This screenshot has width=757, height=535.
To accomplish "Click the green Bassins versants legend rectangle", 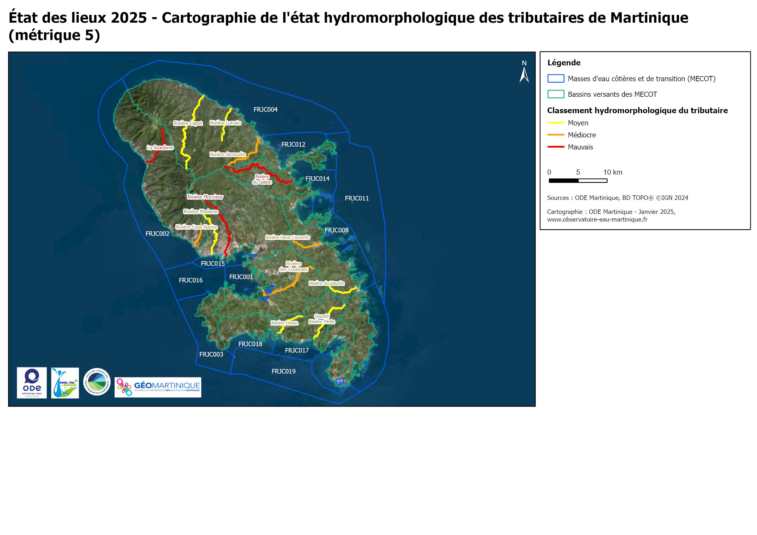I will [556, 94].
